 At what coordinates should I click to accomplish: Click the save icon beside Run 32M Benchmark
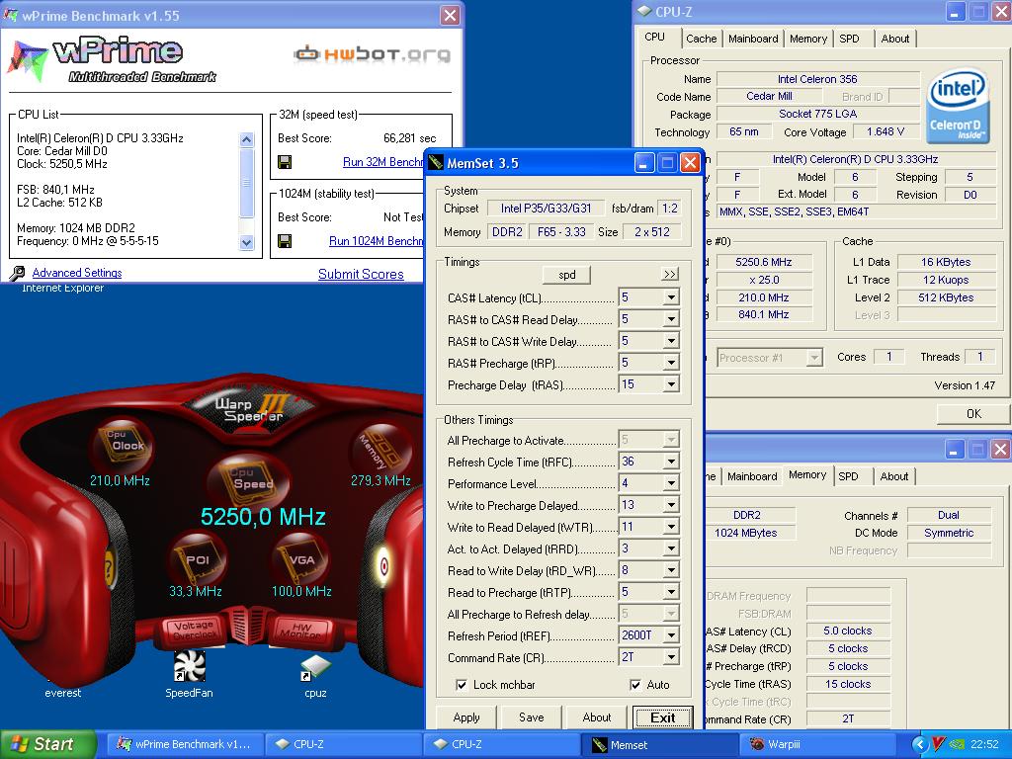click(x=285, y=162)
